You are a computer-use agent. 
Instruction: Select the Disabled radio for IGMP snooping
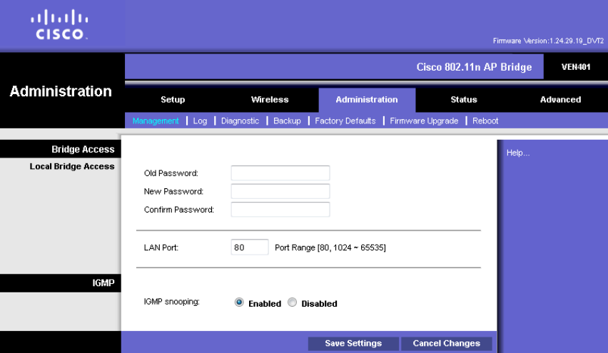(x=293, y=302)
